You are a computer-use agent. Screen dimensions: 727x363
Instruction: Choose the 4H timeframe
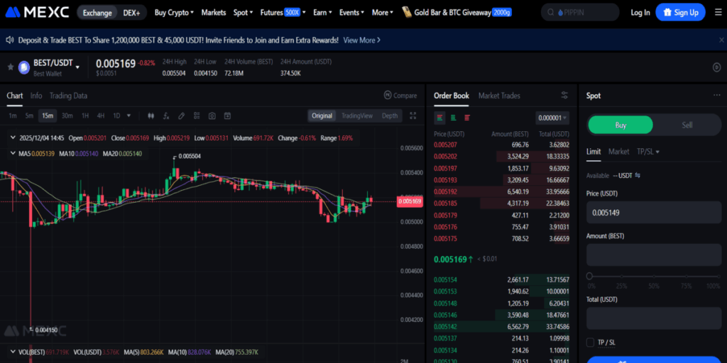tap(101, 116)
